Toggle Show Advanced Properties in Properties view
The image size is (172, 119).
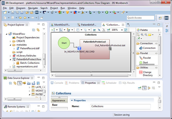(149, 88)
